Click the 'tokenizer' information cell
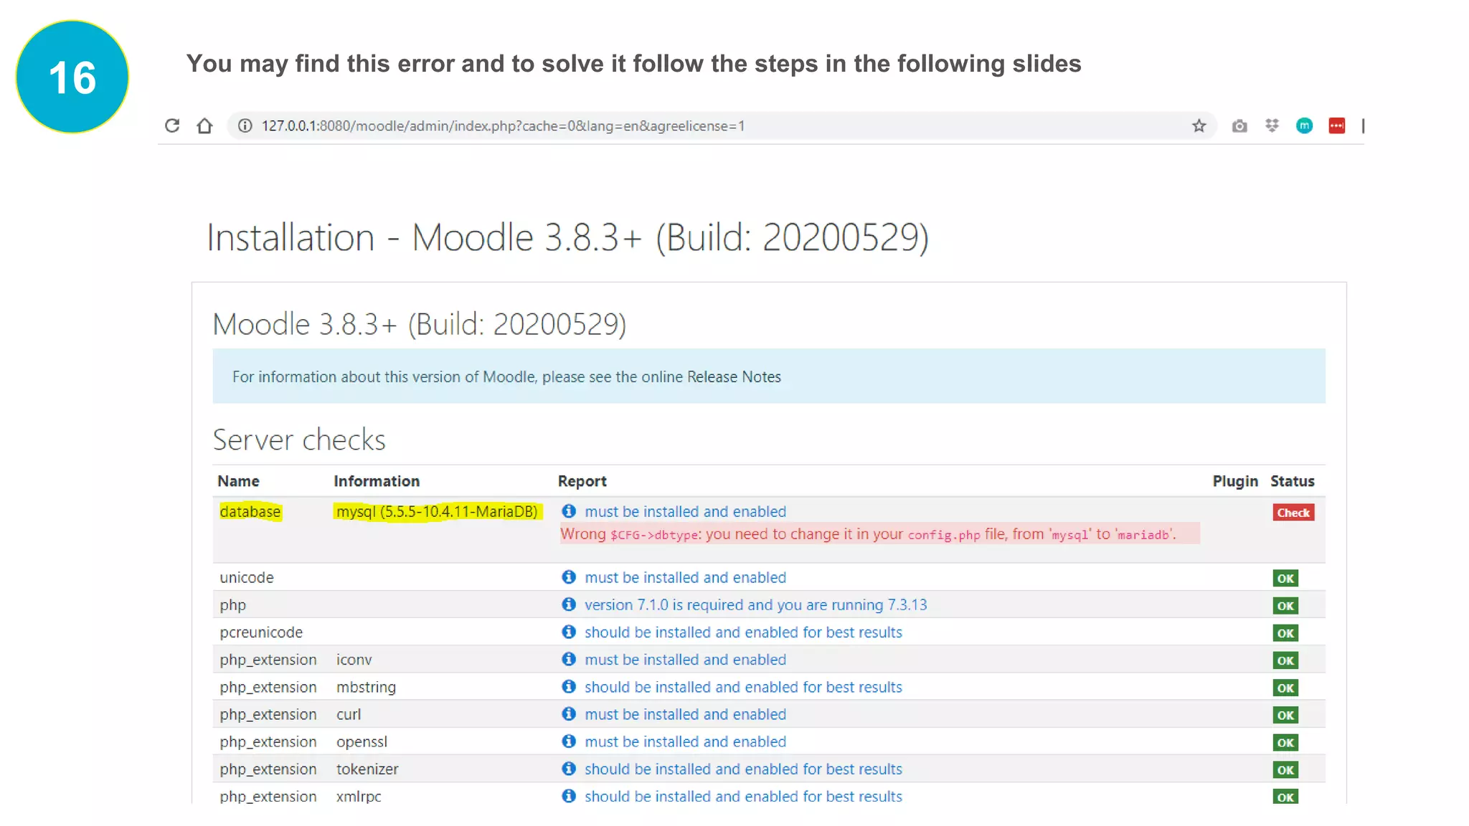 [367, 769]
